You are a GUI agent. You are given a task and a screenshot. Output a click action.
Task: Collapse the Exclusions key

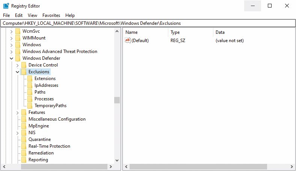pyautogui.click(x=18, y=72)
